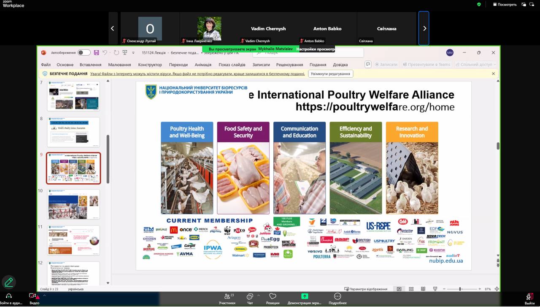540x307 pixels.
Task: Click Выйти to leave meeting
Action: (x=529, y=299)
